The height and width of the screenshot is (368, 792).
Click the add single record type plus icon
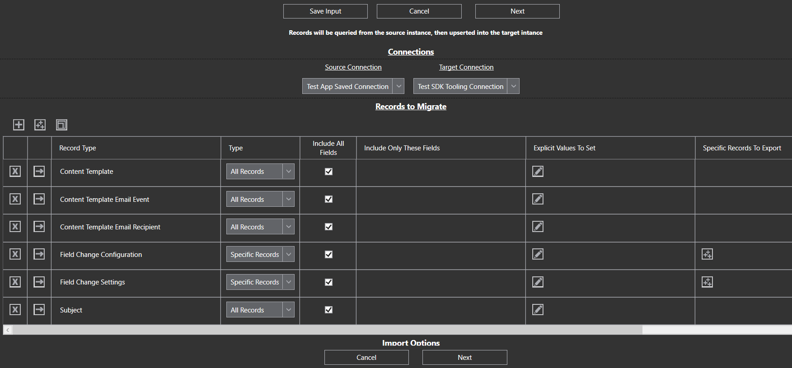click(x=19, y=125)
